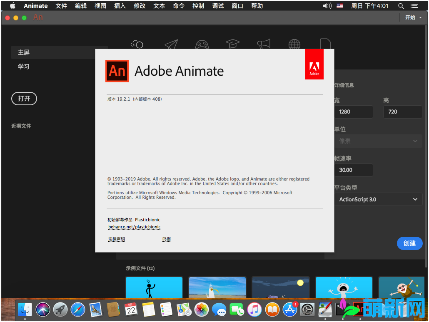Image resolution: width=429 pixels, height=322 pixels.
Task: Open the 命令 menu
Action: pyautogui.click(x=179, y=6)
